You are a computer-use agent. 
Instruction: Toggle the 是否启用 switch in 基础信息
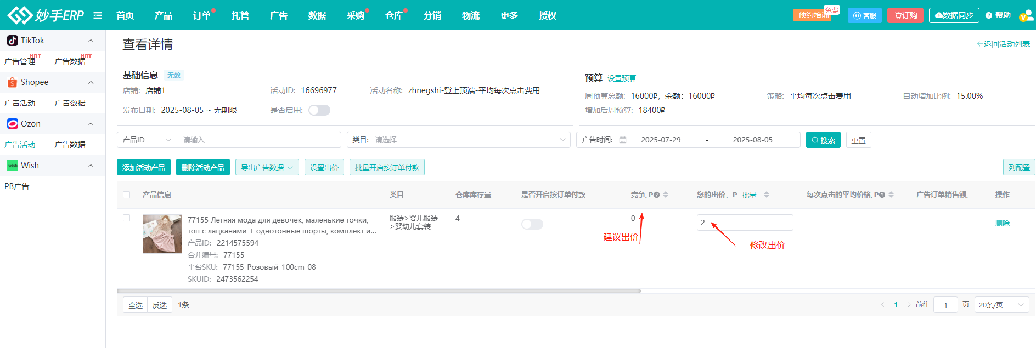click(319, 110)
